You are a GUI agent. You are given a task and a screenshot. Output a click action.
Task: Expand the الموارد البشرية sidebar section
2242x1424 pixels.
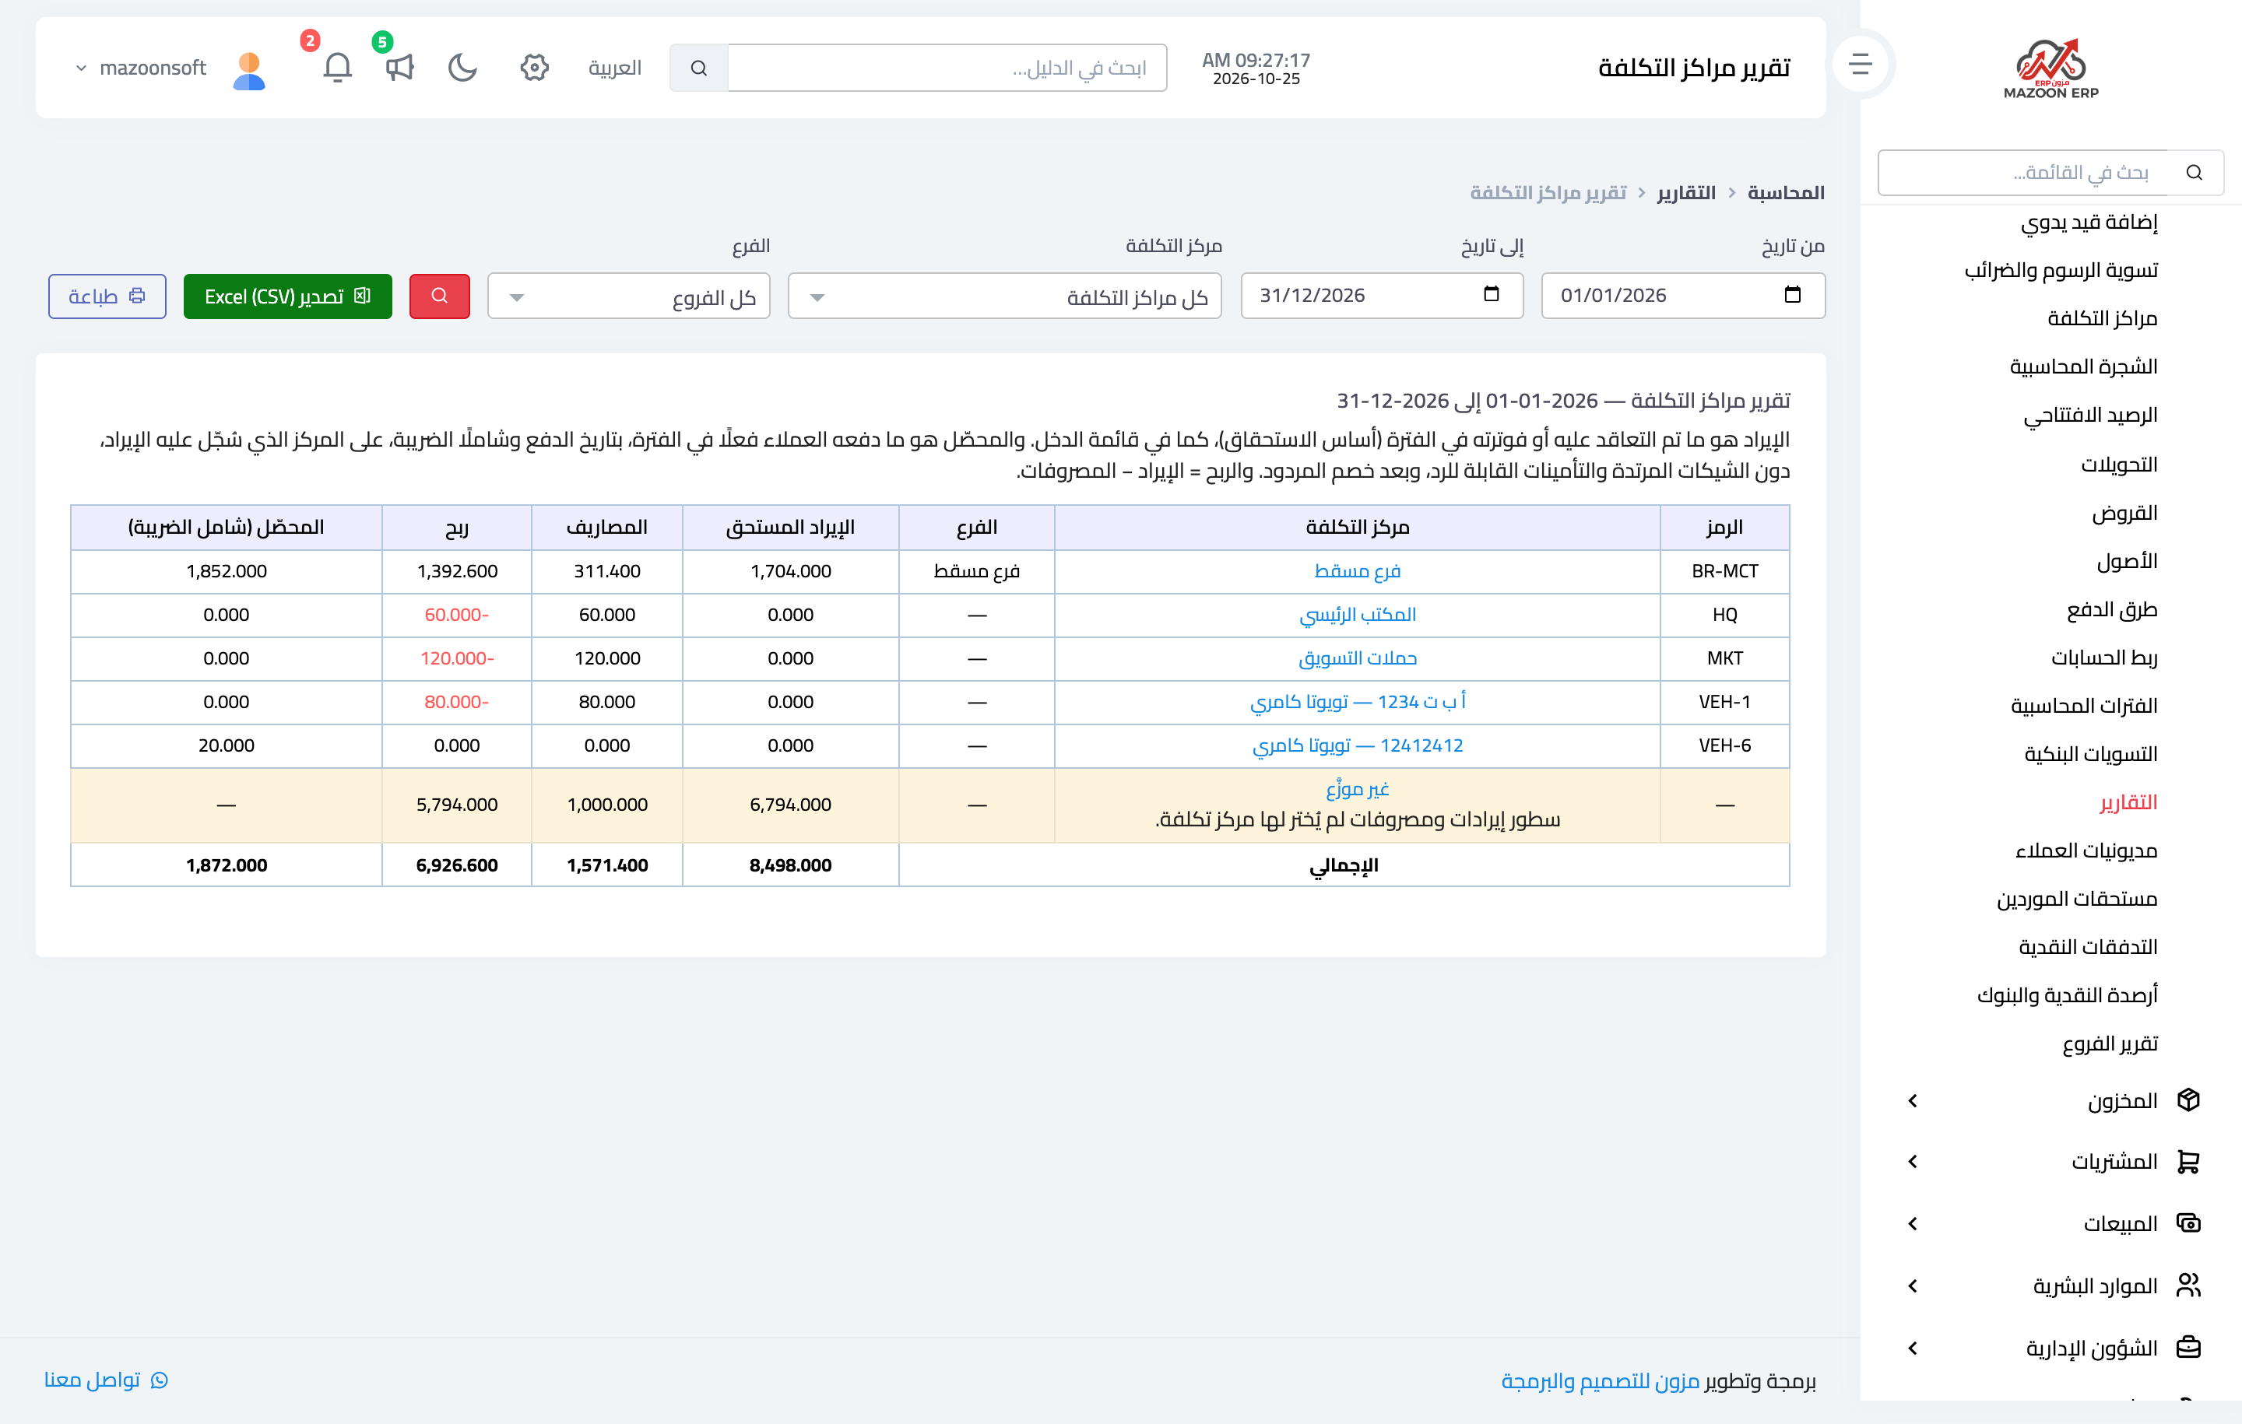tap(1913, 1285)
